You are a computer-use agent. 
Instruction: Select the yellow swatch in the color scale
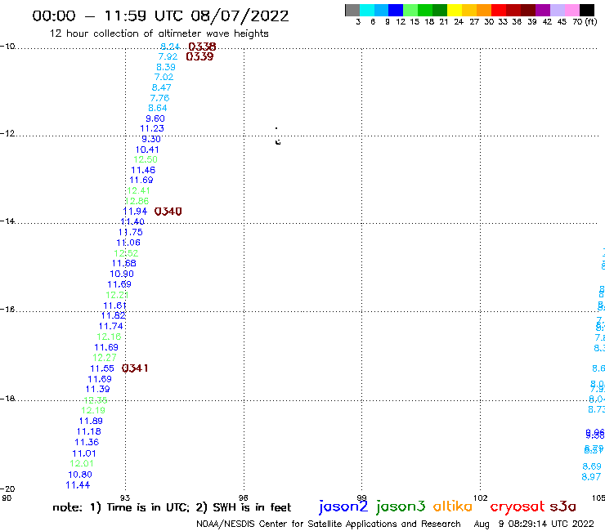pyautogui.click(x=455, y=10)
